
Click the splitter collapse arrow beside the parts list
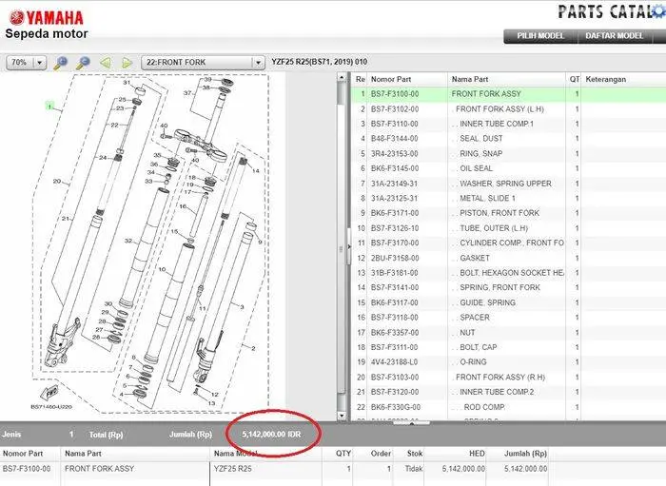tap(349, 246)
